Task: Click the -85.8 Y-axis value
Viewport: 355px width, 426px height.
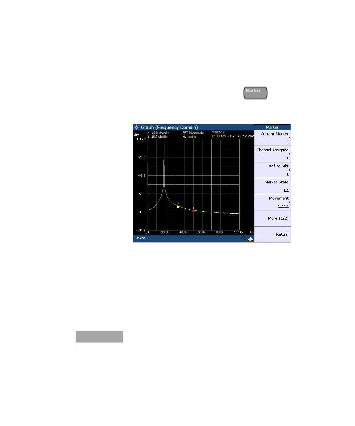Action: tap(142, 212)
